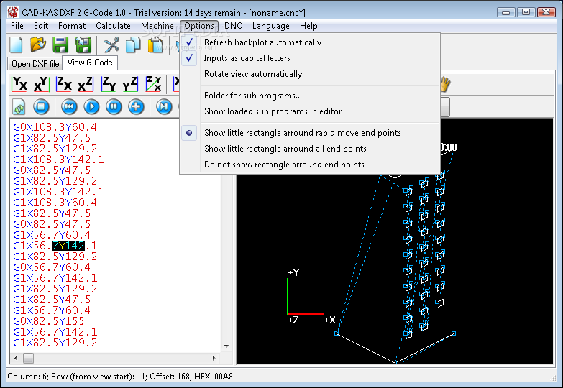Open the File menu

coord(17,26)
